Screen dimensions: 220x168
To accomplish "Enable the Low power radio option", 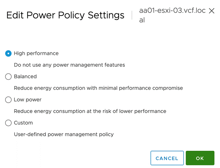I will point(8,100).
